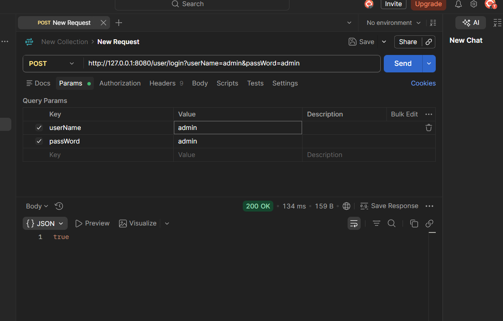The image size is (503, 321).
Task: Send the POST request
Action: (403, 63)
